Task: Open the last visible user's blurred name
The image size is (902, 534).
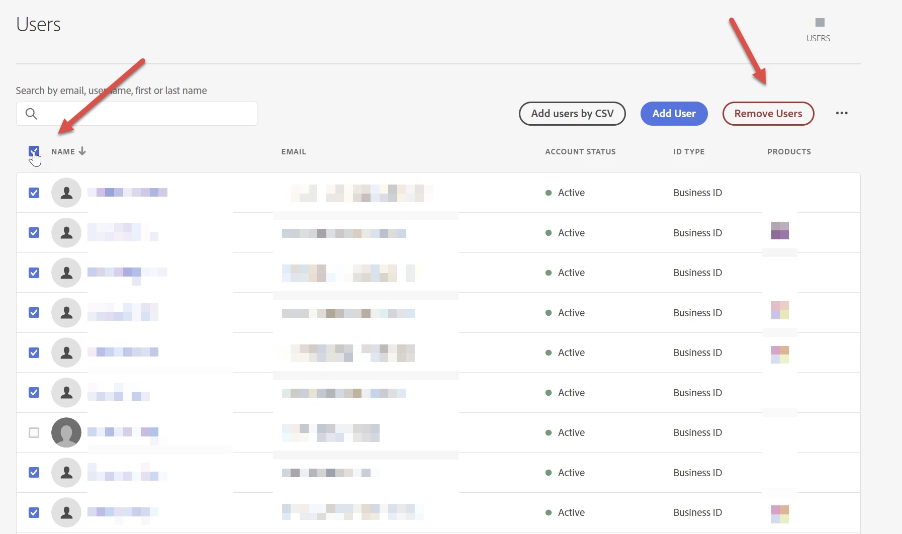Action: (x=123, y=512)
